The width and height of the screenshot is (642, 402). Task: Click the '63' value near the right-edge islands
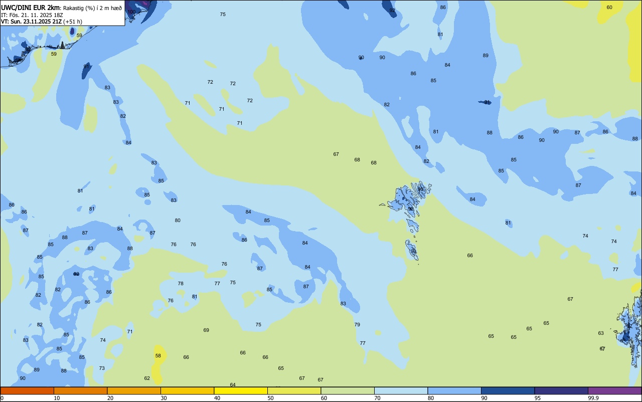pos(601,333)
